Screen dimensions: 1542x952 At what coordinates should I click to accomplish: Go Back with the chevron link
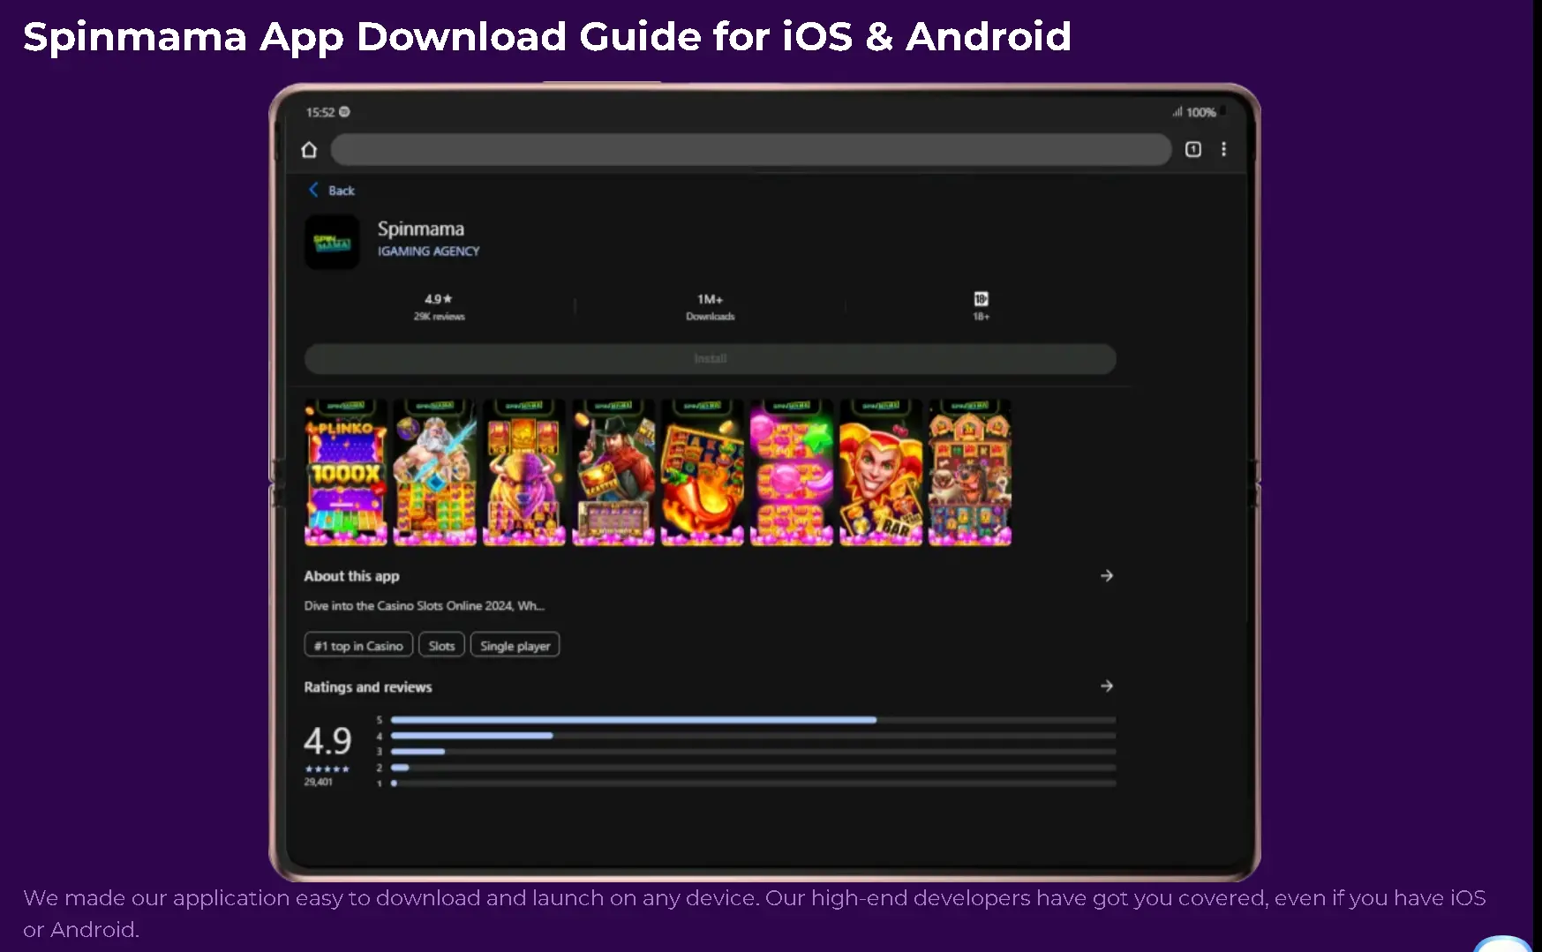[x=332, y=191]
